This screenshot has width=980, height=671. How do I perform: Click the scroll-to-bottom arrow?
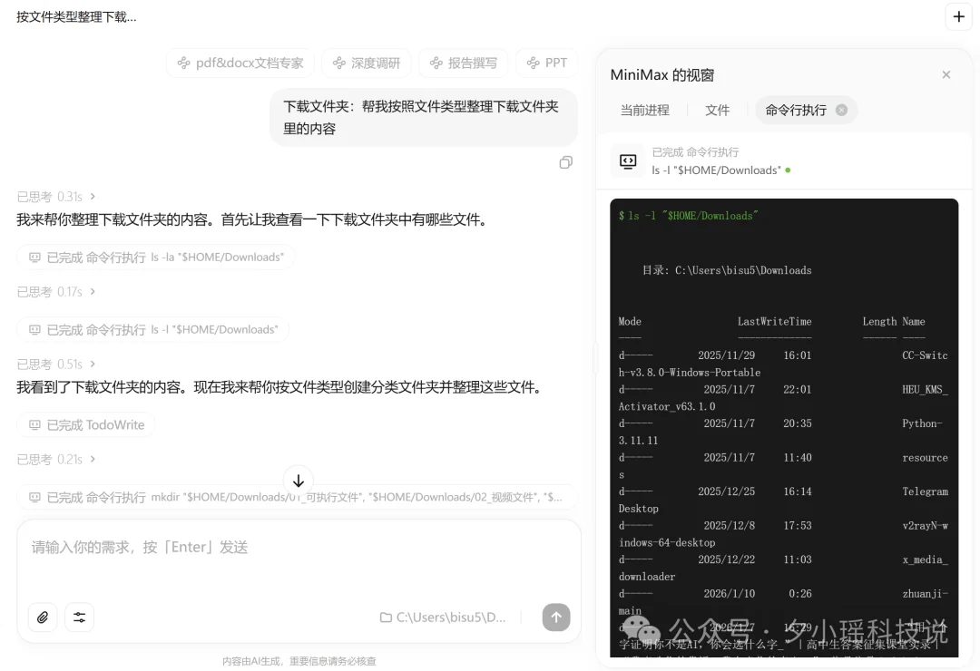click(298, 481)
